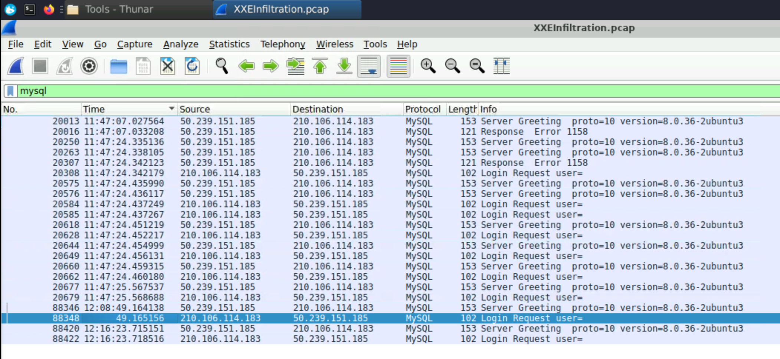Image resolution: width=780 pixels, height=359 pixels.
Task: Toggle auto scroll during live capture
Action: (369, 66)
